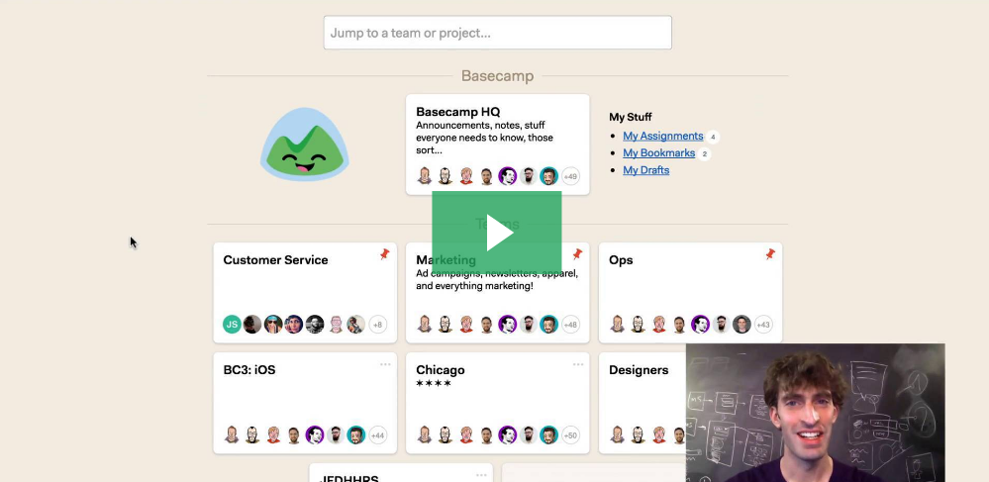Click the JS avatar on Customer Service
Screen dimensions: 989x482
click(x=232, y=325)
